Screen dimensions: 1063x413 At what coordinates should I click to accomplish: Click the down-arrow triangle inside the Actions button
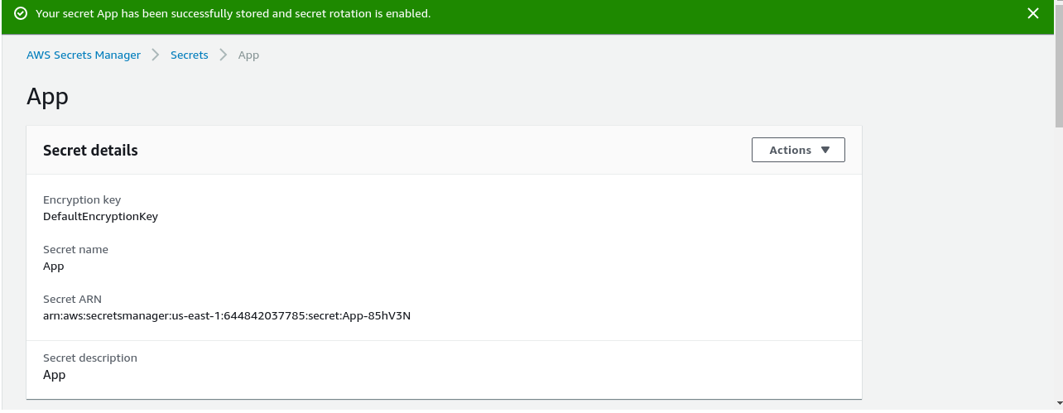coord(825,150)
